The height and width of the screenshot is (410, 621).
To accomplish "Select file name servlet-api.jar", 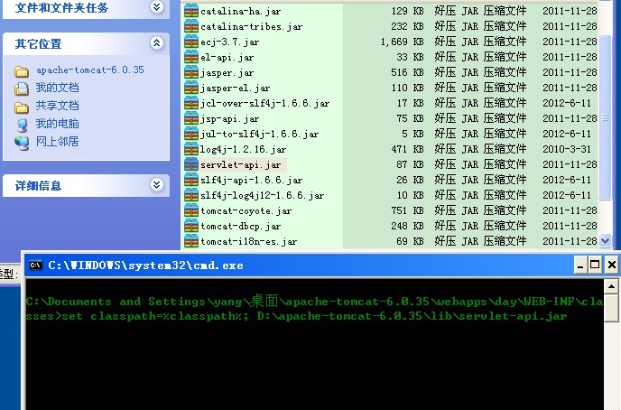I will (241, 164).
